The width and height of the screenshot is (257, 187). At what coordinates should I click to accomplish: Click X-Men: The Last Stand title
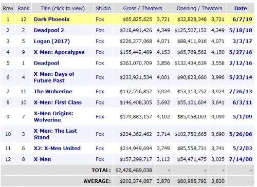pos(56,134)
